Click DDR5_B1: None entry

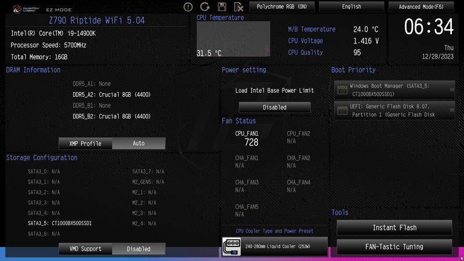click(92, 106)
